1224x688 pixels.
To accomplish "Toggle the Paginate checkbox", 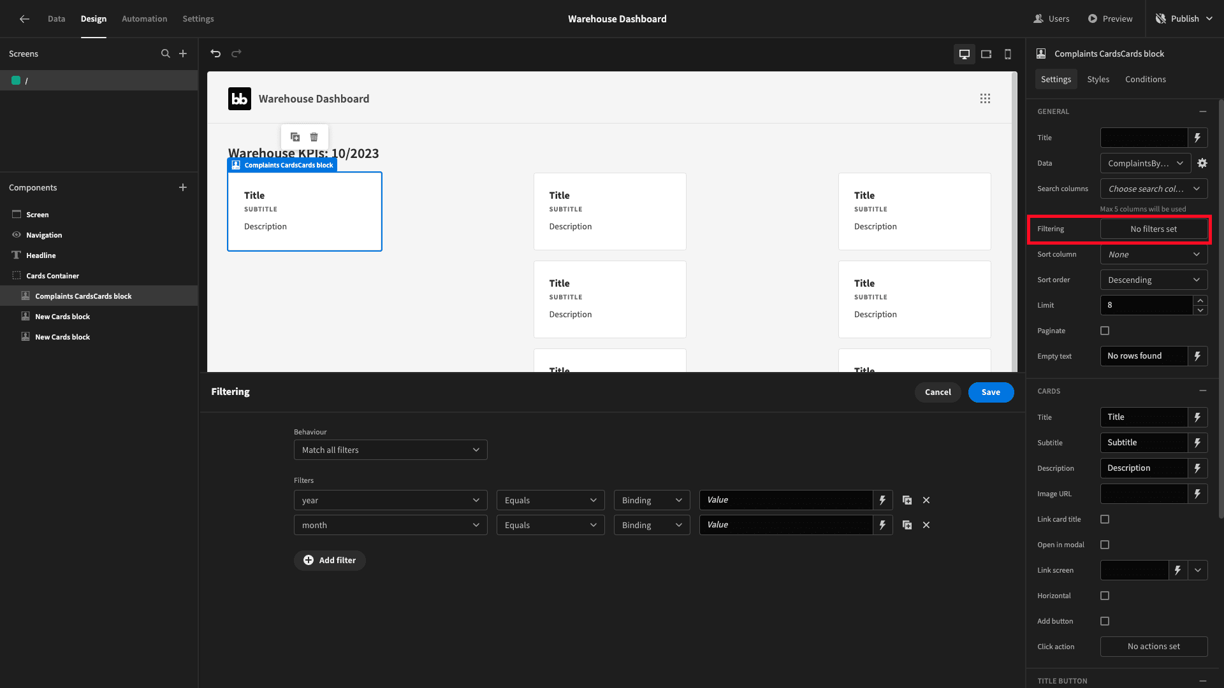I will (x=1105, y=330).
